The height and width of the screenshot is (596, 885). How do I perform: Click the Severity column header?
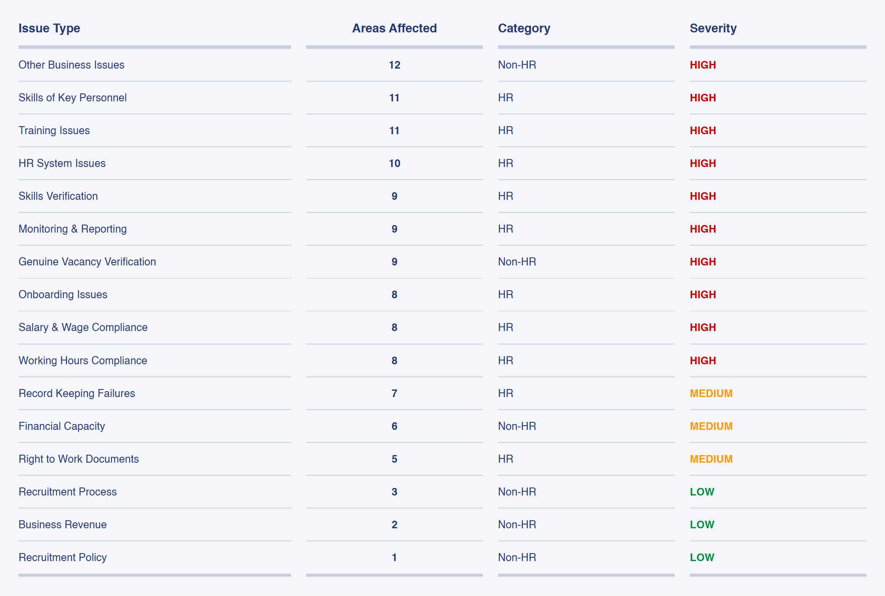(x=713, y=28)
